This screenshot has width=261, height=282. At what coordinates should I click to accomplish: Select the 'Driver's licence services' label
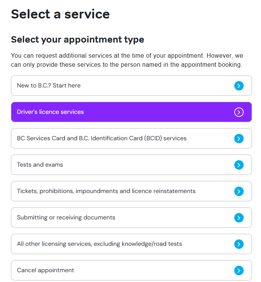[x=50, y=112]
